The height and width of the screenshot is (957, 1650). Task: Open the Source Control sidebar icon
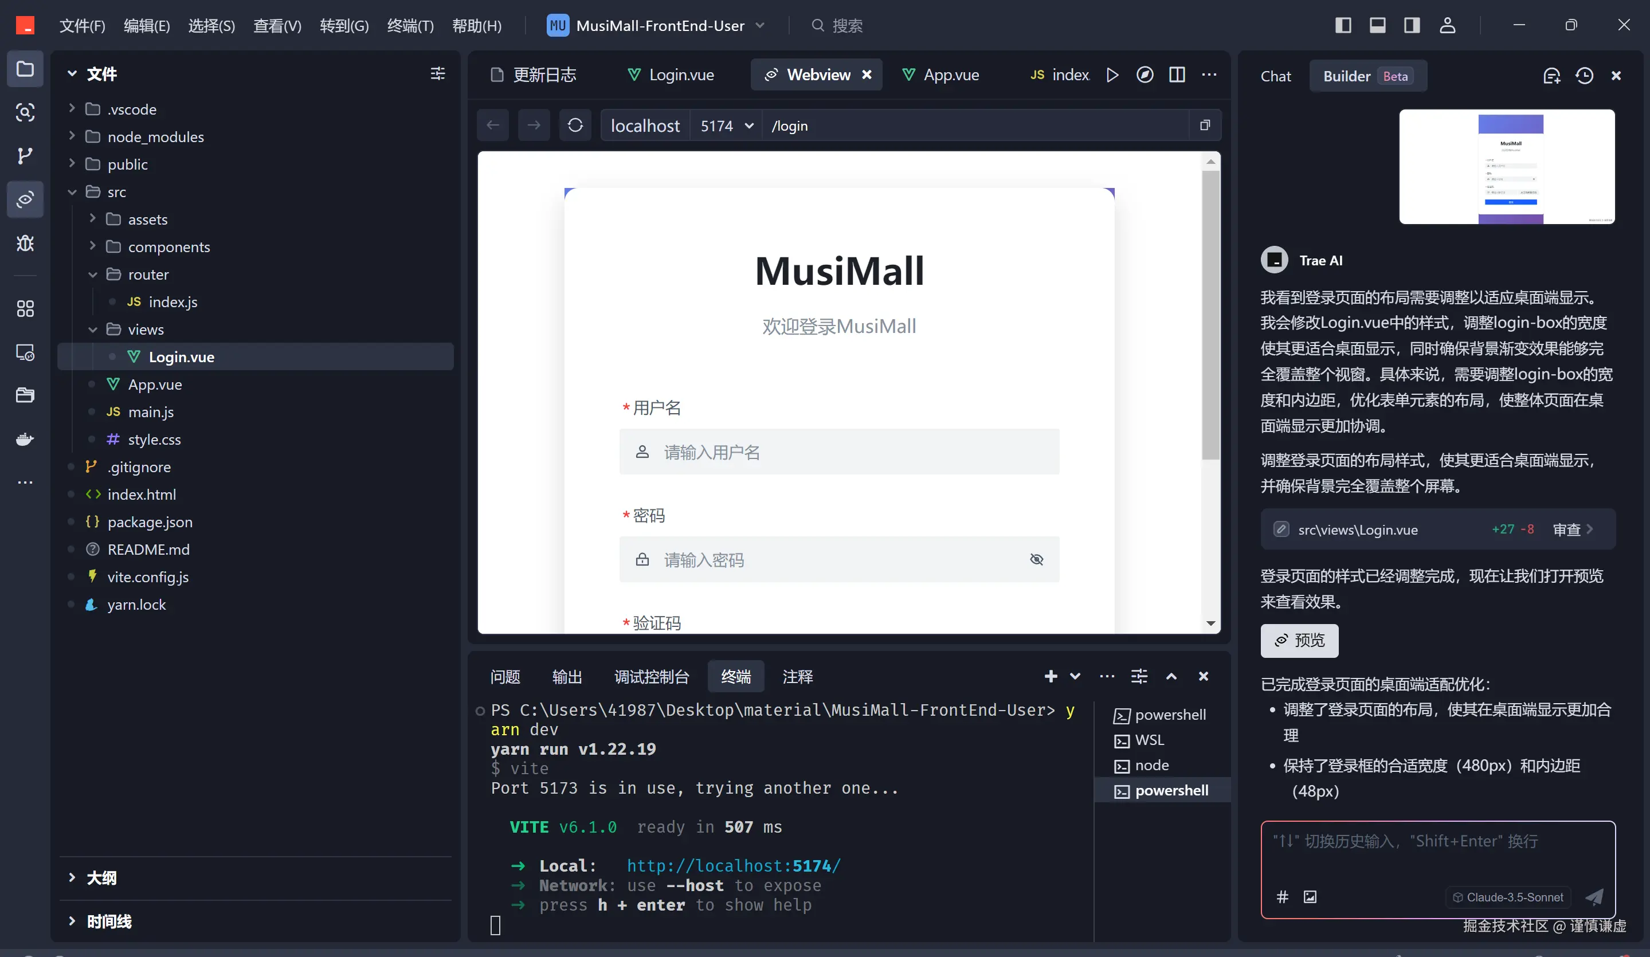pyautogui.click(x=25, y=156)
